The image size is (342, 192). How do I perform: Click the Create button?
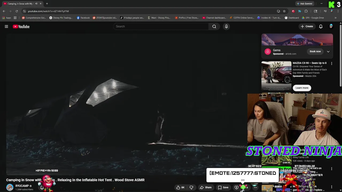[307, 26]
